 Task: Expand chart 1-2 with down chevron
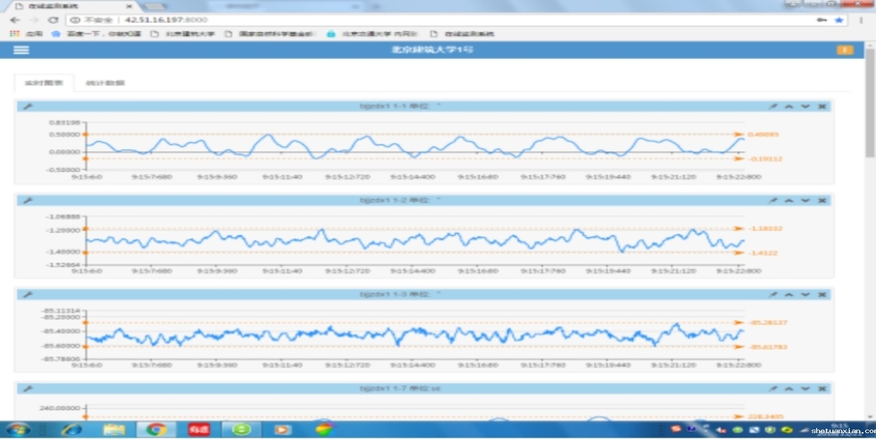click(805, 200)
